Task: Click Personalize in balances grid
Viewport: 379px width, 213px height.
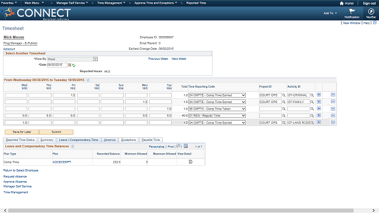Action: (x=156, y=147)
